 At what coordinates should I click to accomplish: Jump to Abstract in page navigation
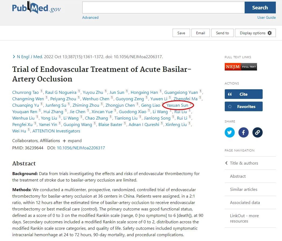click(238, 176)
